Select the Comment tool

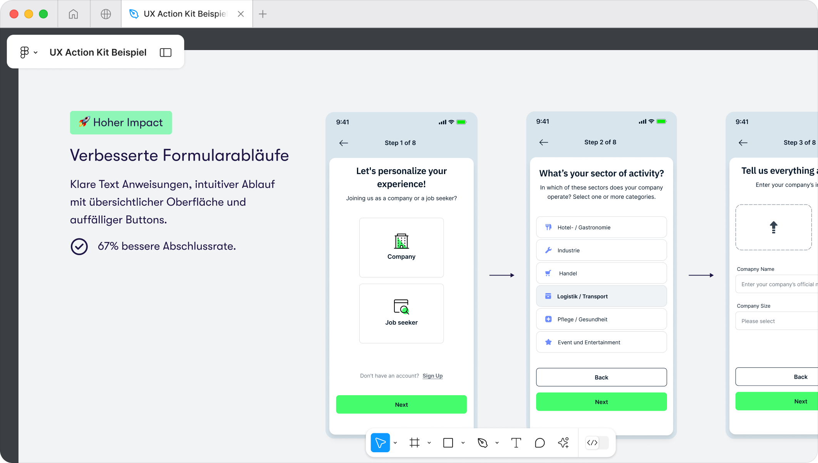[540, 443]
